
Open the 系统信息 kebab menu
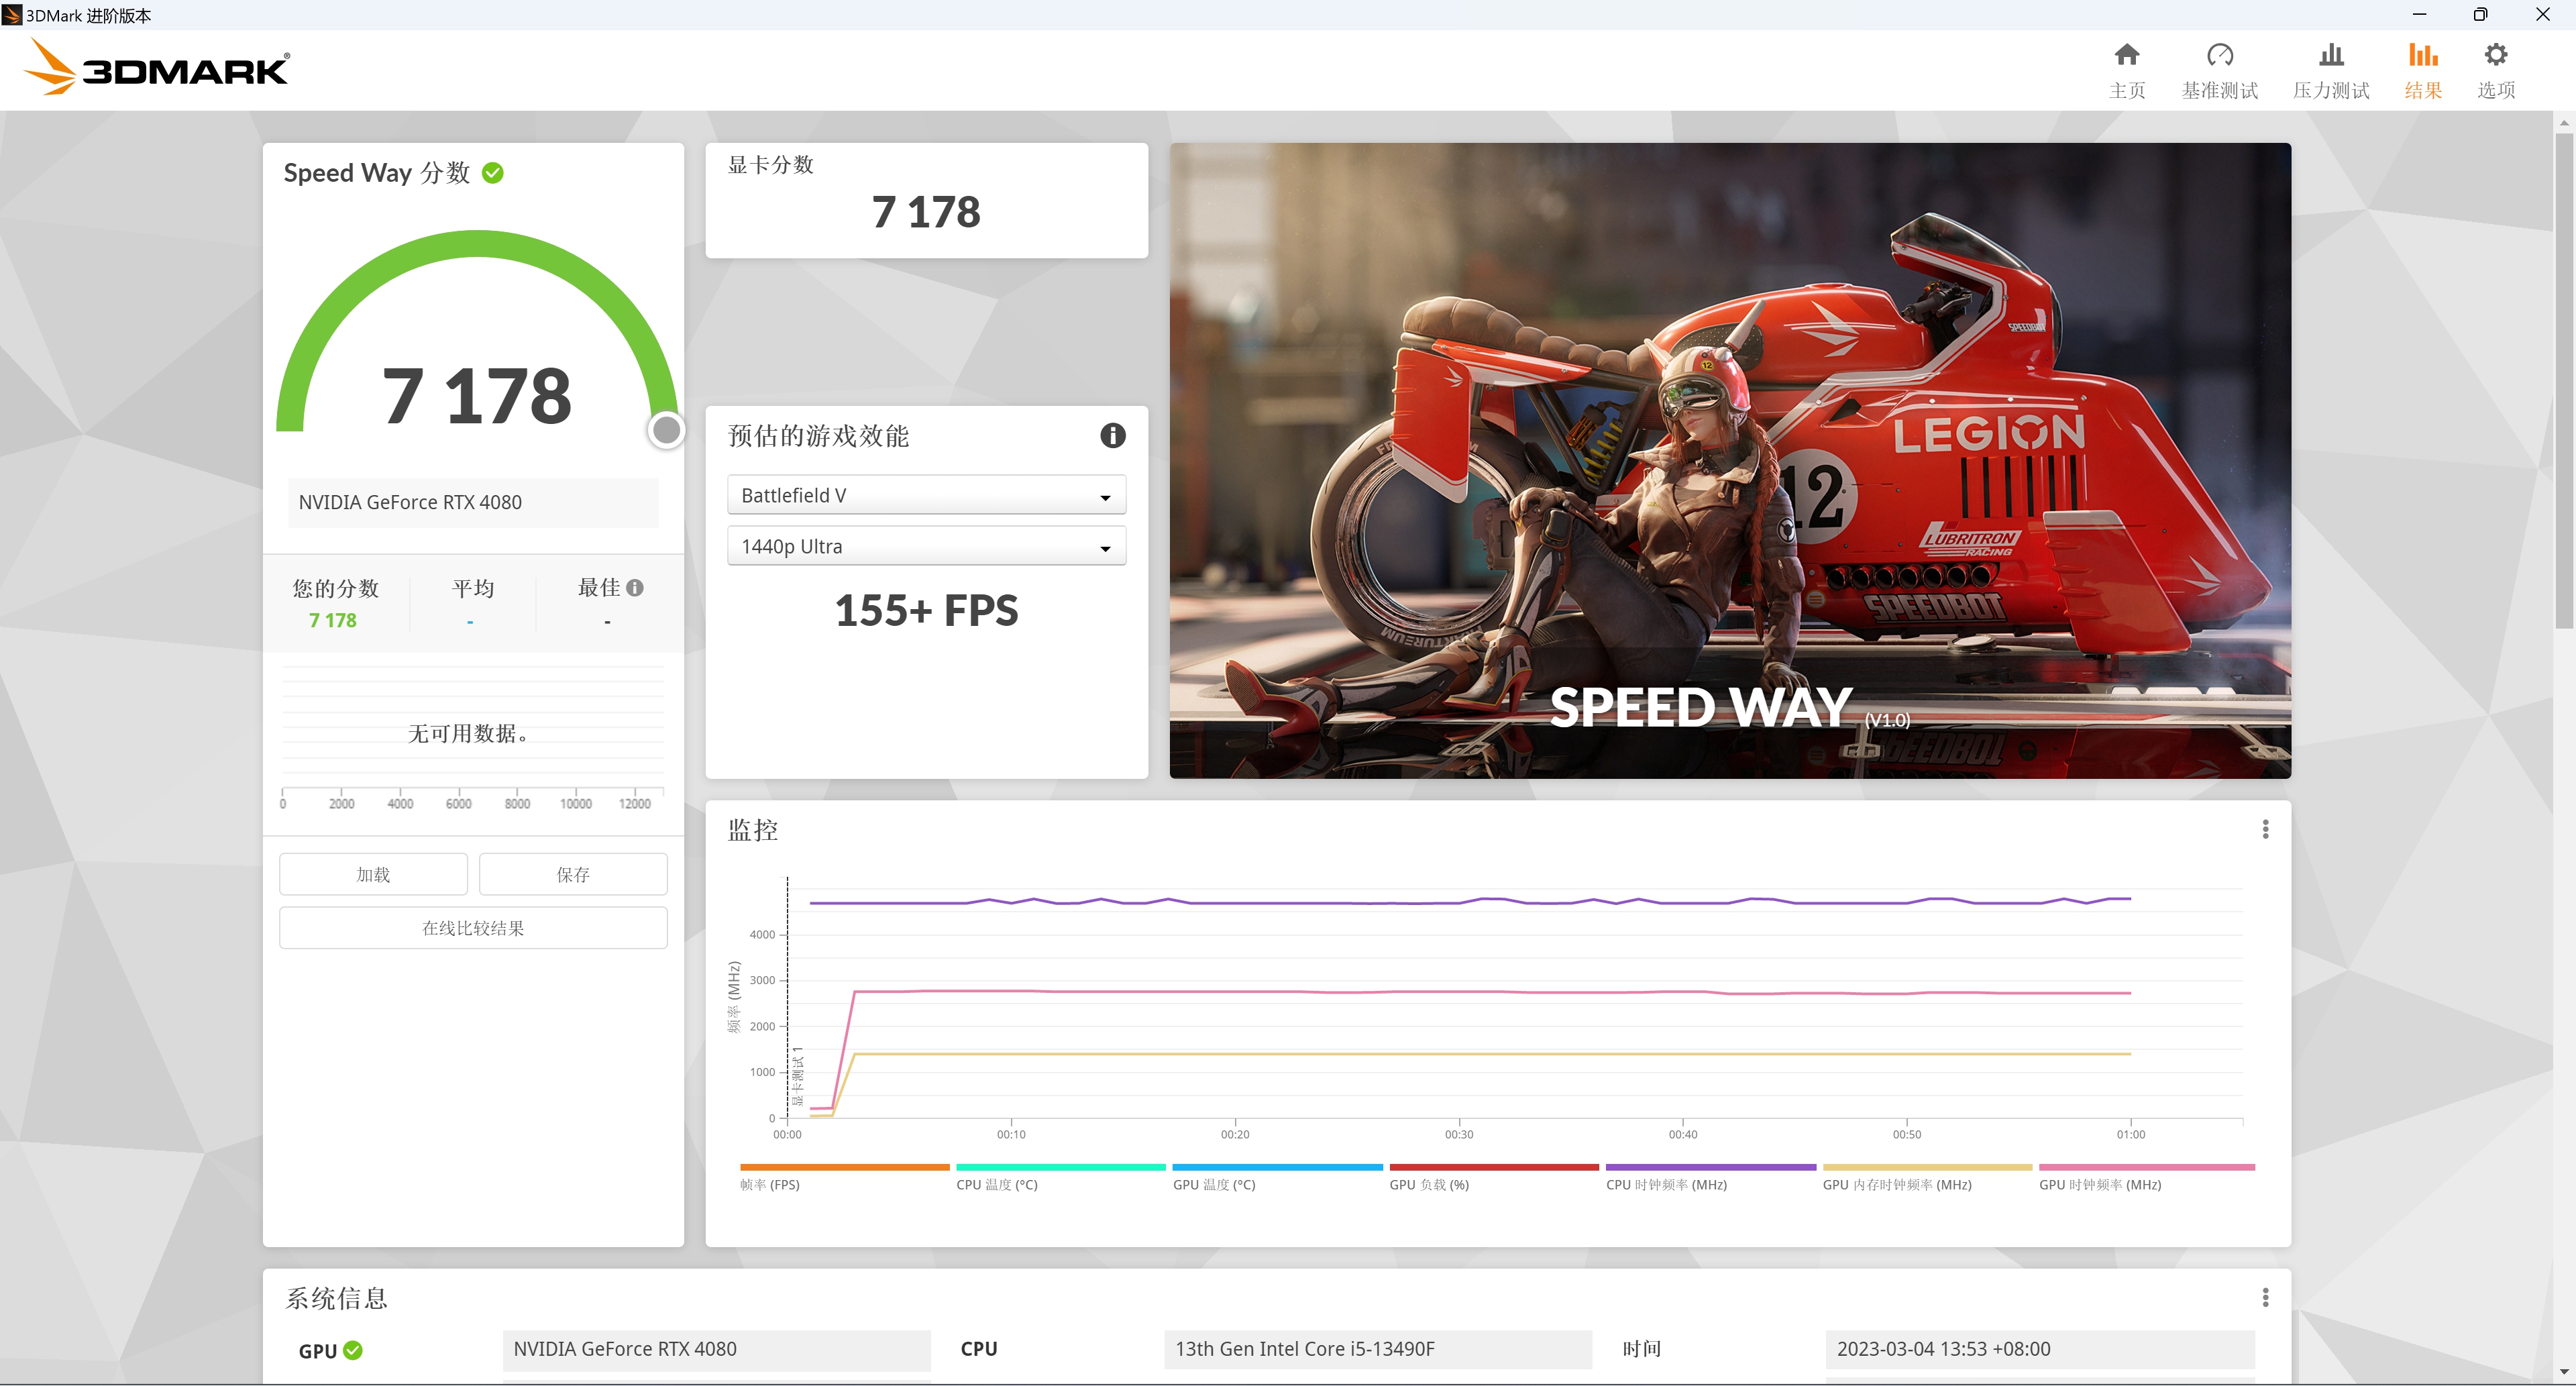[2266, 1296]
